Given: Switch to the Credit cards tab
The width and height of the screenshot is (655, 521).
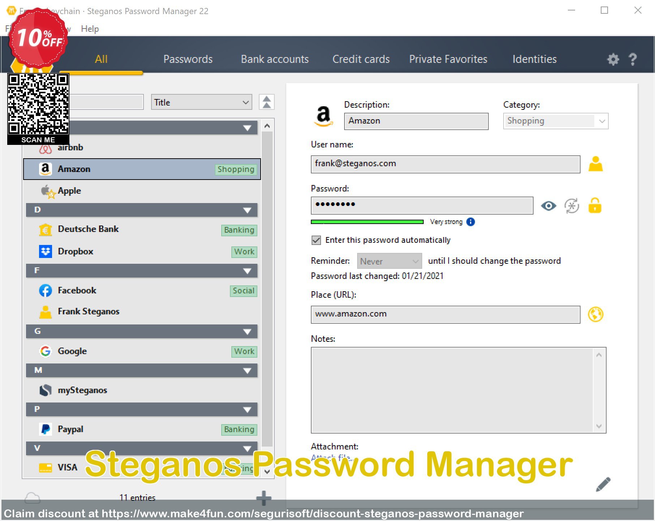Looking at the screenshot, I should click(x=361, y=59).
